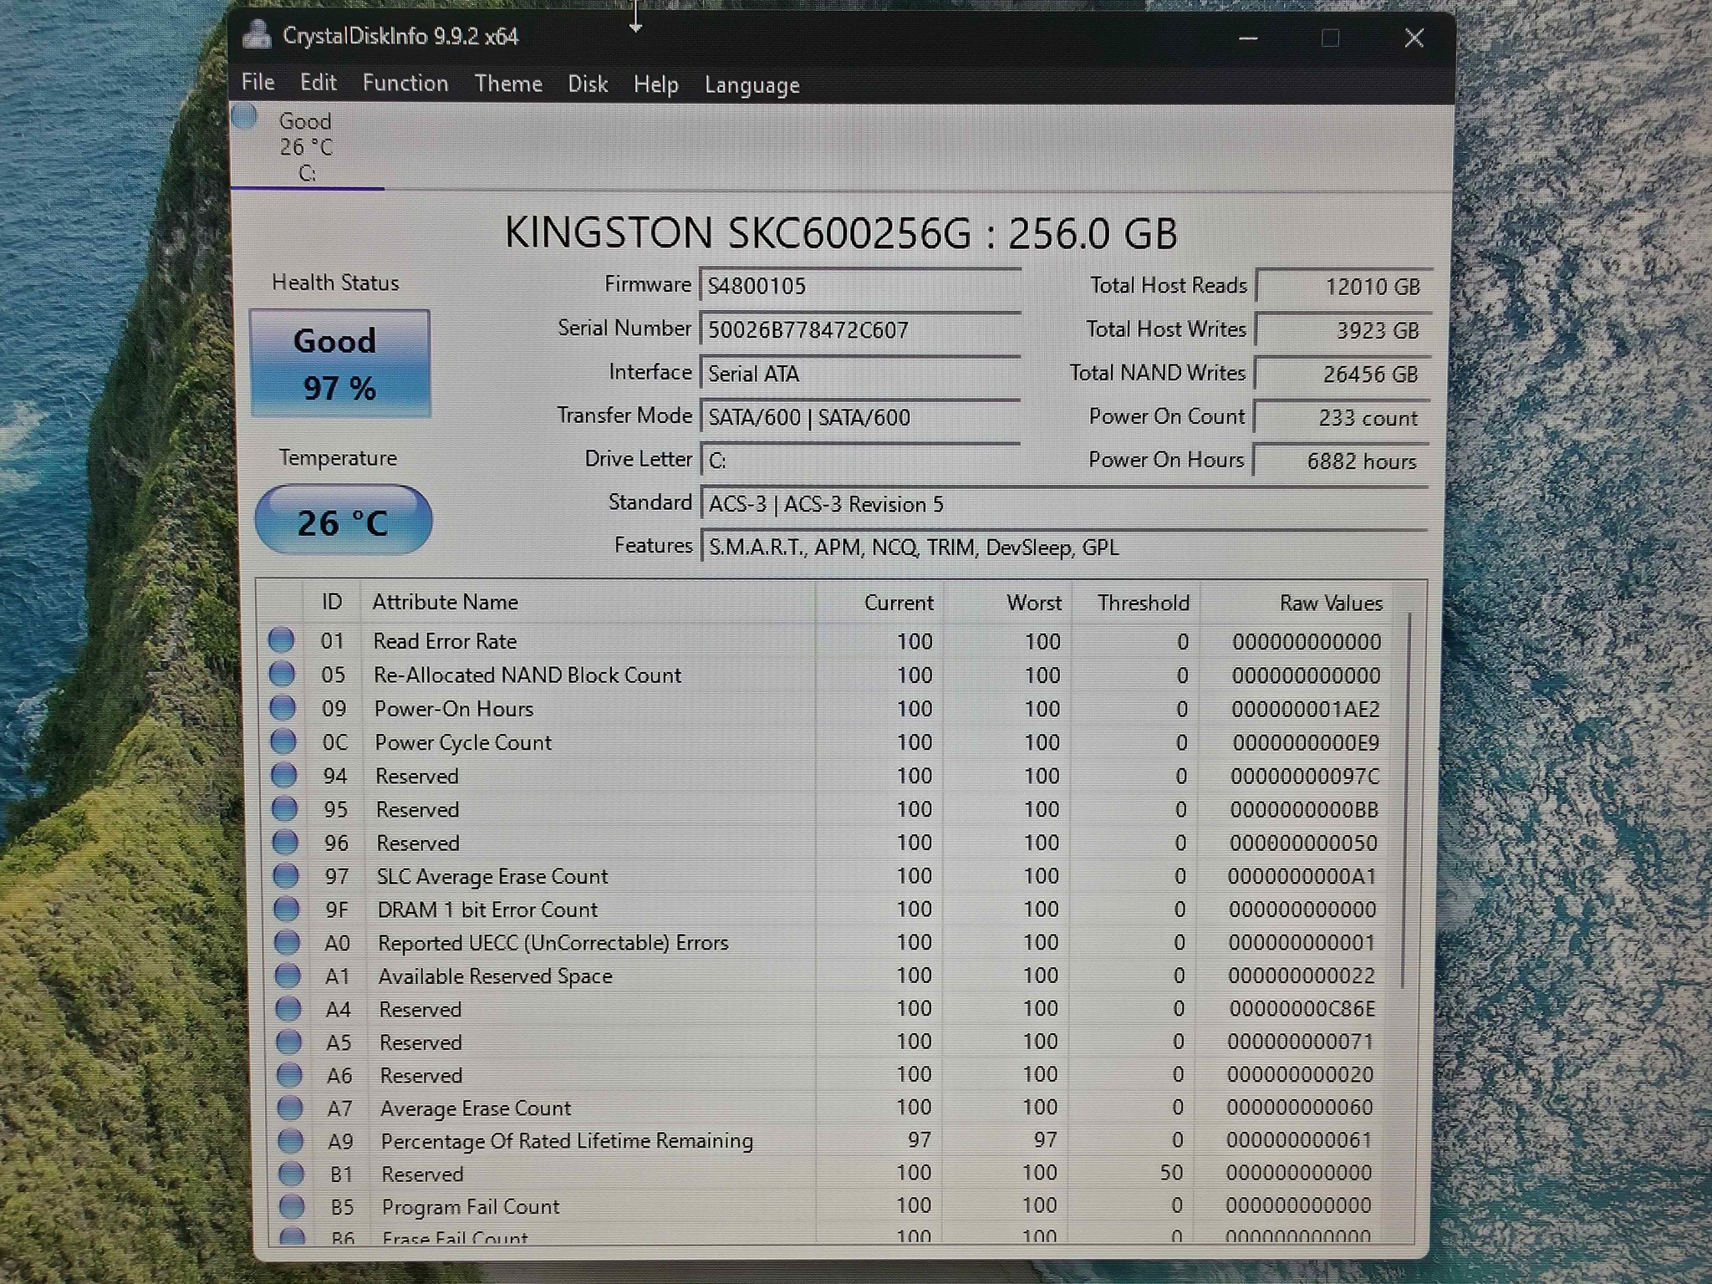Click the threshold value 50 in row B1

[1171, 1172]
